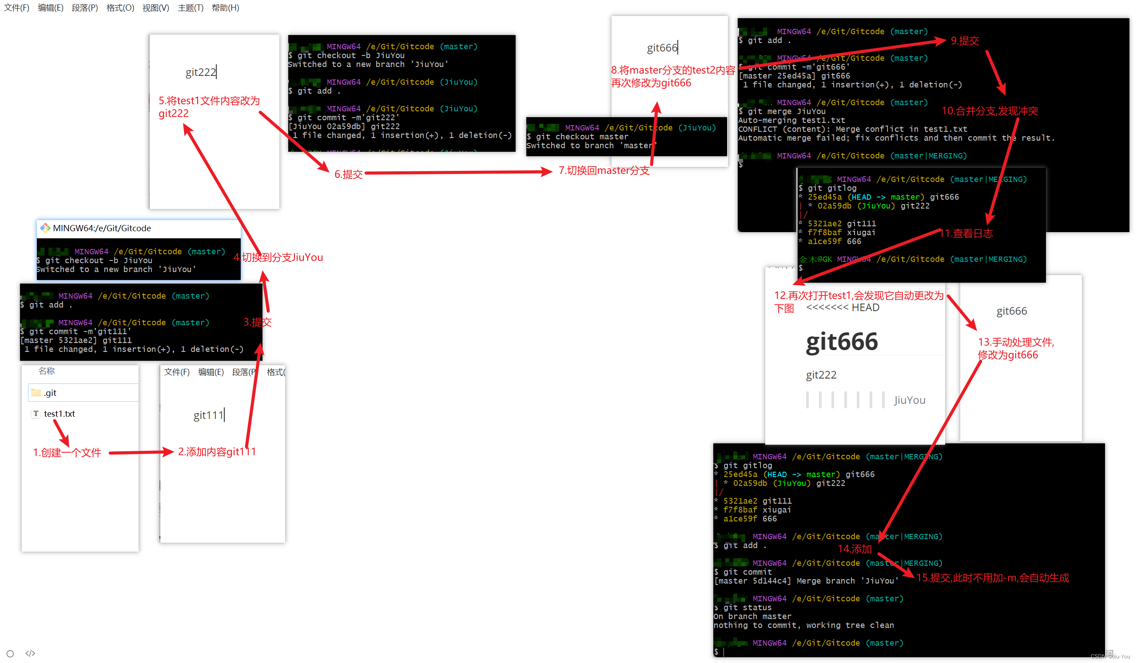Screen dimensions: 1137x663
Task: Switch to source code mode via </> icon
Action: [30, 653]
